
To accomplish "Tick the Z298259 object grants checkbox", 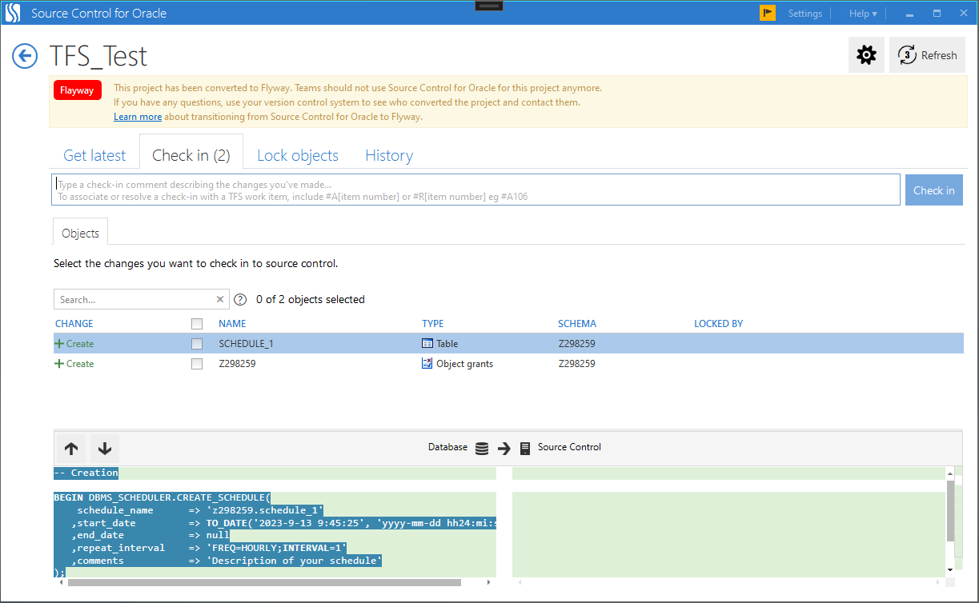I will tap(197, 364).
